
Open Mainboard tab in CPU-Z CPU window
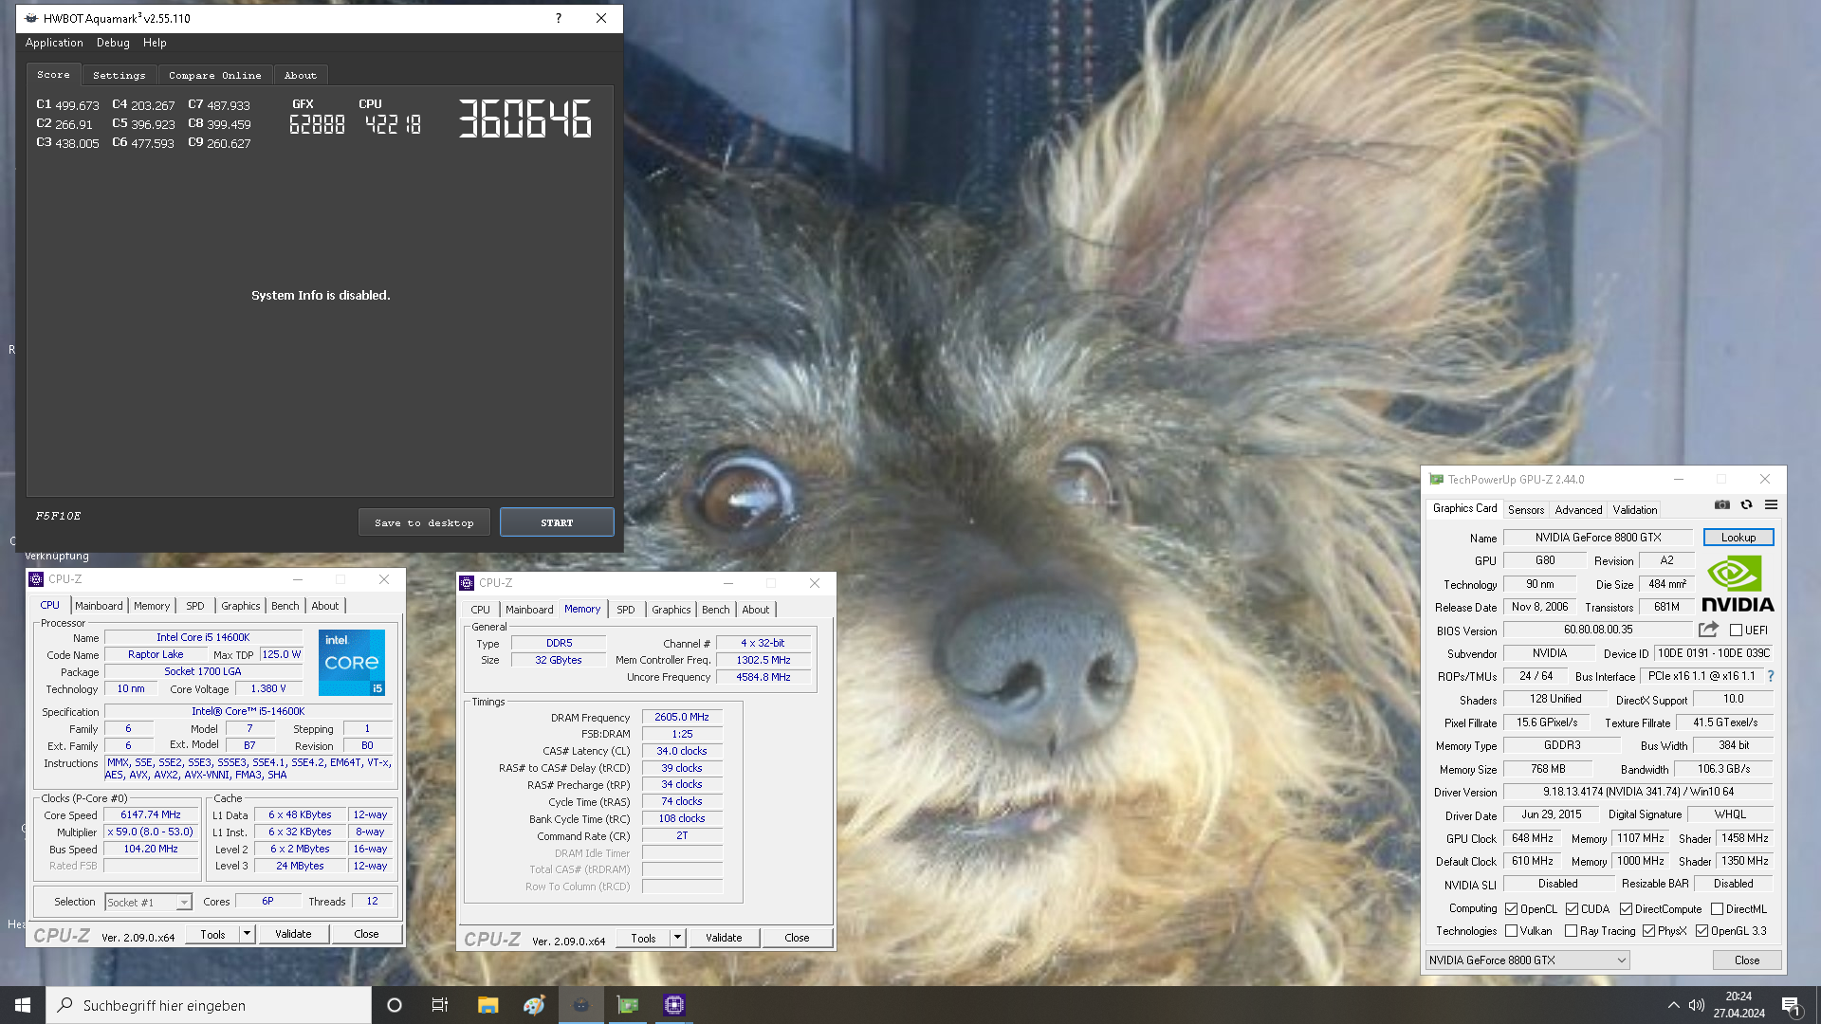[99, 606]
